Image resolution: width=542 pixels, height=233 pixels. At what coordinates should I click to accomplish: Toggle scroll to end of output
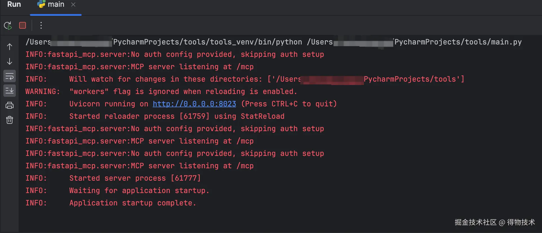coord(10,91)
